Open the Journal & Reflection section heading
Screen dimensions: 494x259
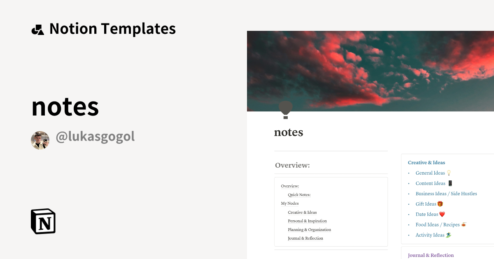pos(431,255)
